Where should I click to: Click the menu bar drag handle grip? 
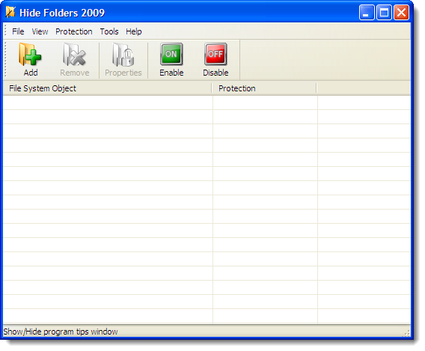click(x=5, y=31)
